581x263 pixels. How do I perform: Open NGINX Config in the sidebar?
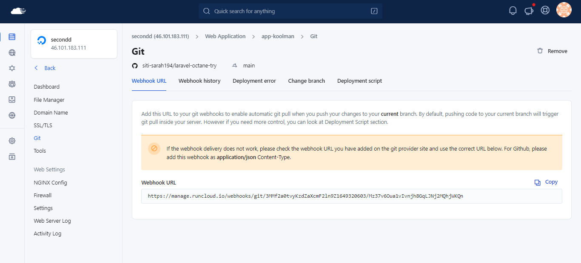tap(51, 183)
